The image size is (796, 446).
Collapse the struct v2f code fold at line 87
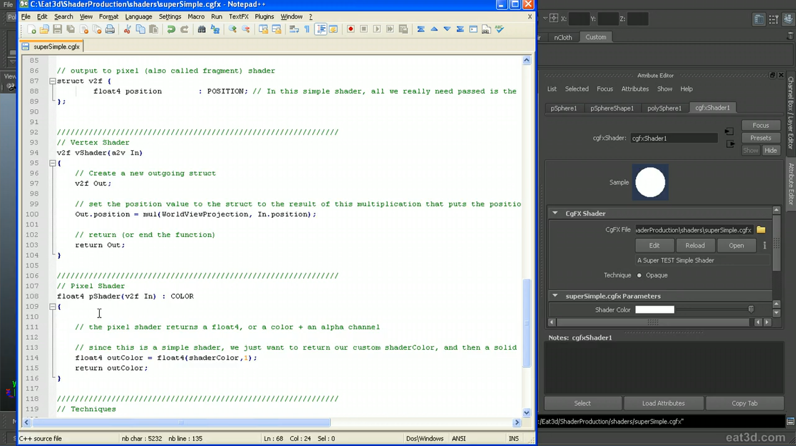click(52, 81)
